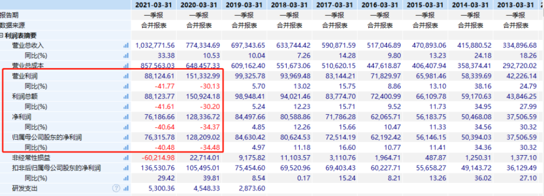Click chart icon for 非经常性损益 row

point(126,158)
